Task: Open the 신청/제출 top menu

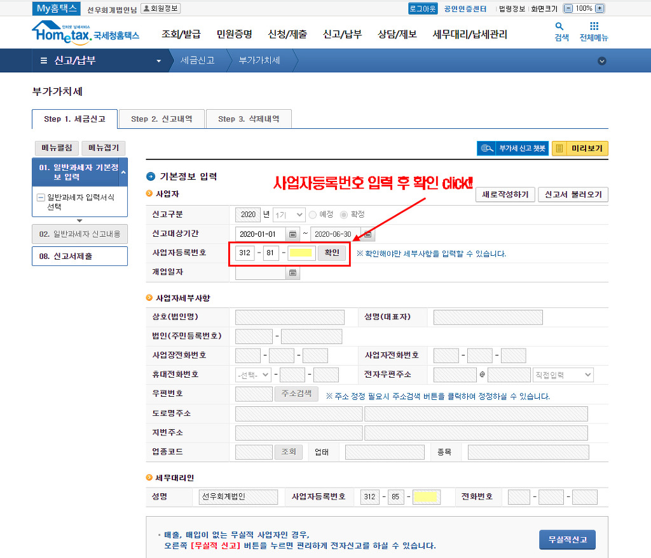Action: [x=287, y=34]
